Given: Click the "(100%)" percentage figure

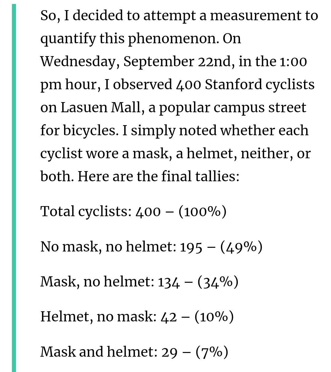Looking at the screenshot, I should 203,211.
